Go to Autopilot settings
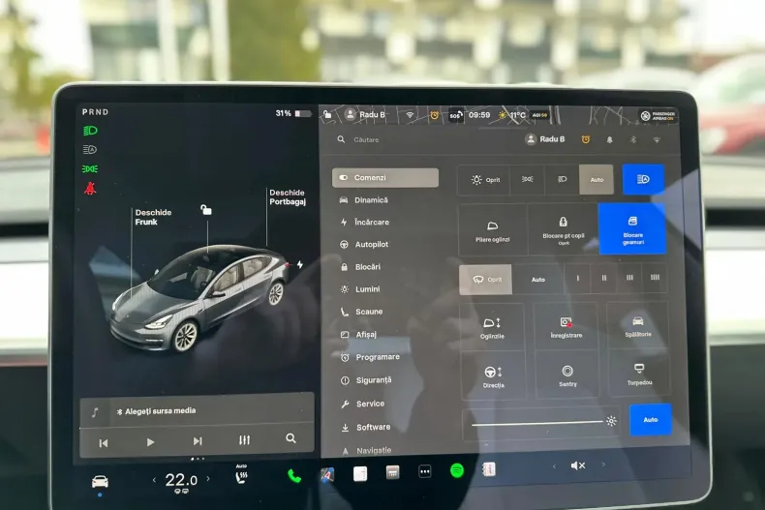The height and width of the screenshot is (510, 765). [364, 244]
